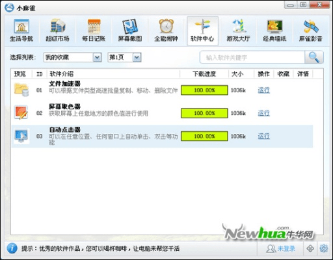Open the 麻雀影音 media icon
The image size is (333, 260).
311,31
